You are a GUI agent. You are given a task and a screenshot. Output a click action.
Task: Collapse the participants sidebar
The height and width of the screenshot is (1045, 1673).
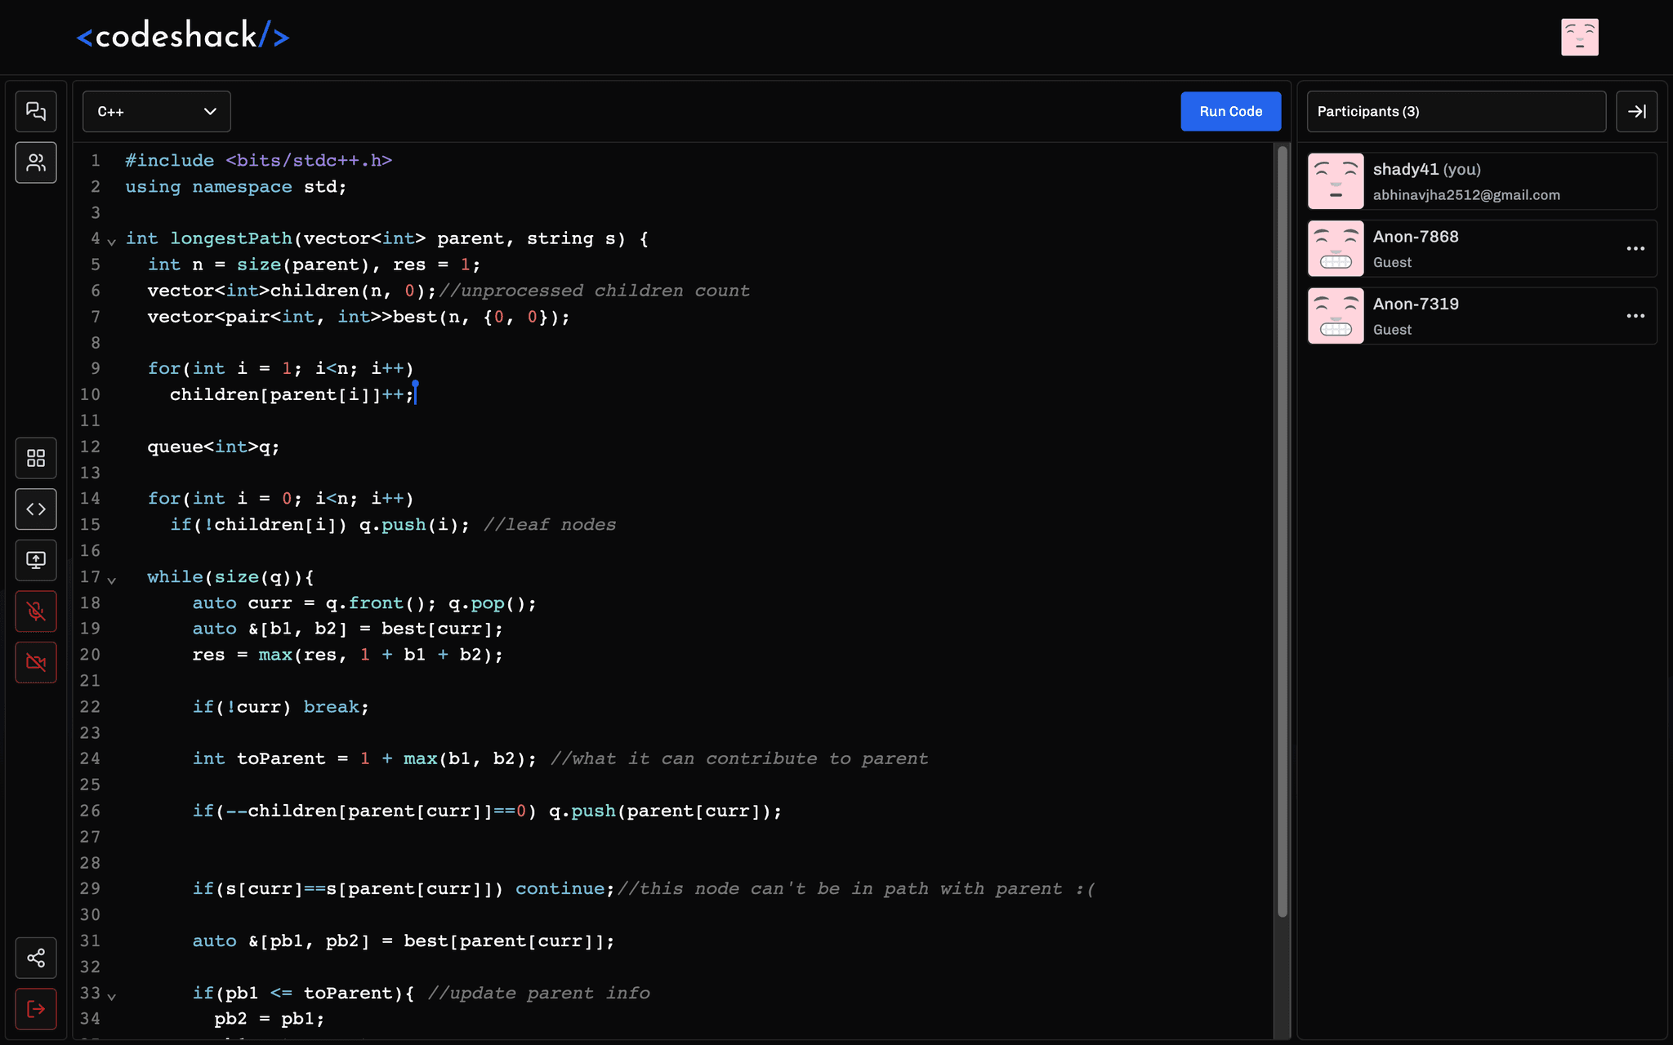coord(1636,111)
